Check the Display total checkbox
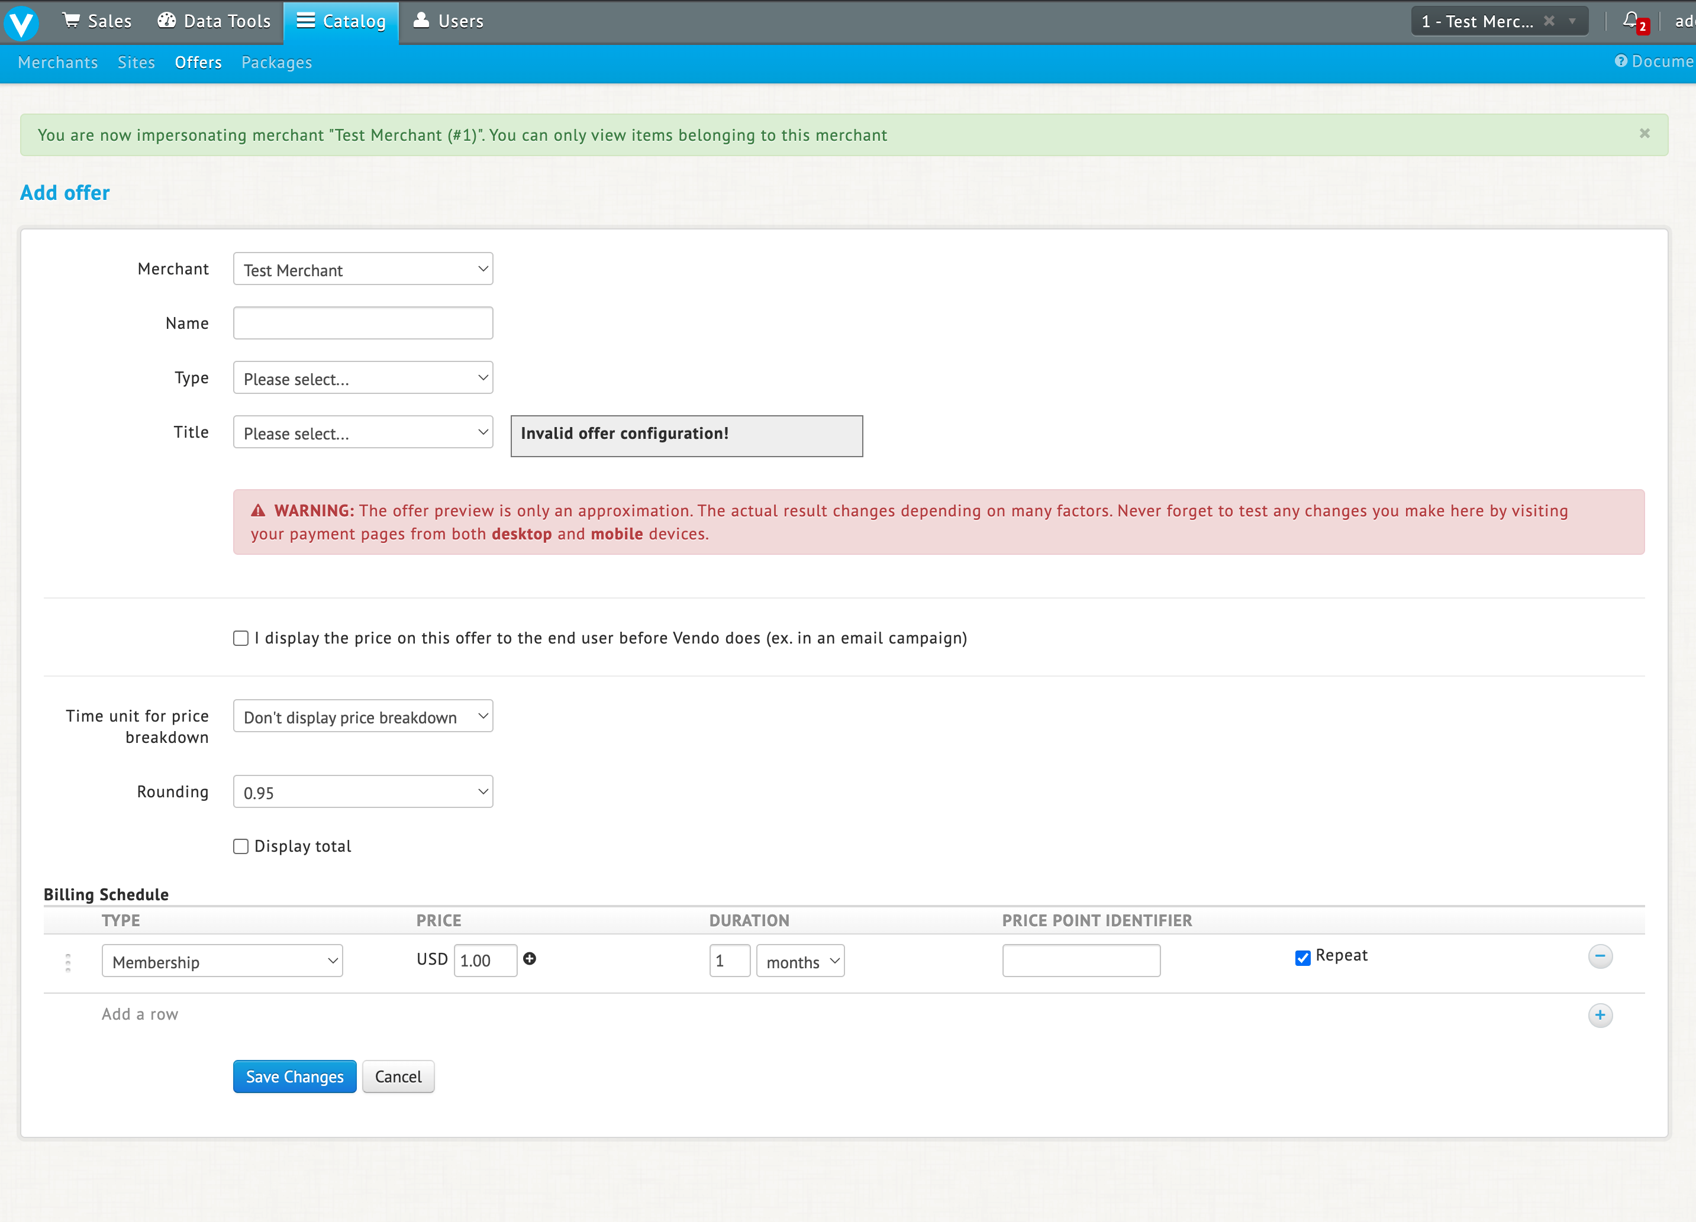1696x1222 pixels. [x=241, y=846]
